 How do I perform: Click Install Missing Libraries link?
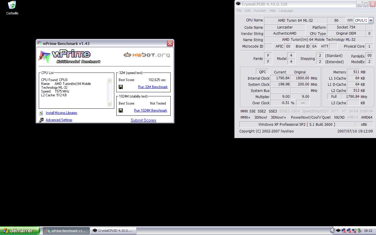click(x=61, y=113)
